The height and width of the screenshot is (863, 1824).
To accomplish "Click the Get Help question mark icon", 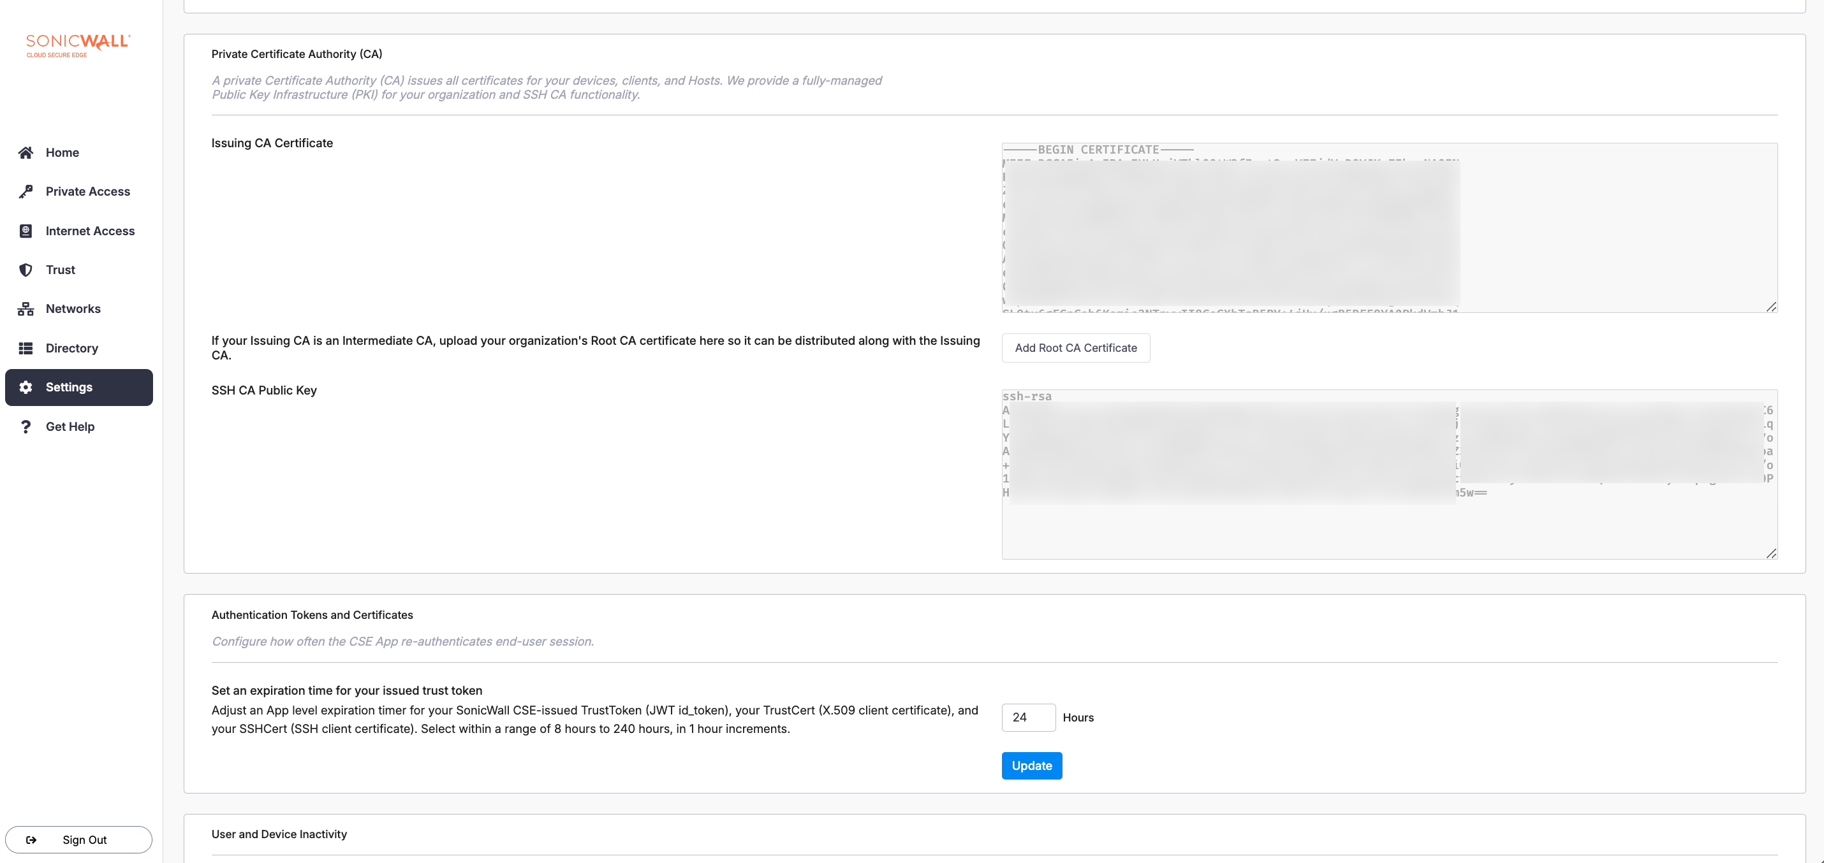I will [x=26, y=426].
